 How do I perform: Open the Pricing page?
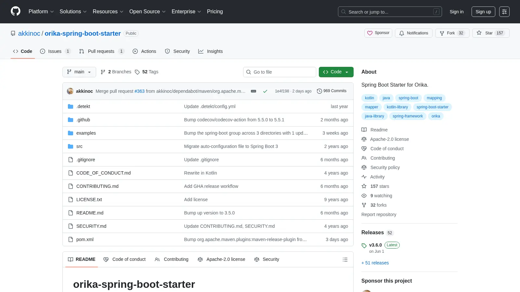(215, 11)
